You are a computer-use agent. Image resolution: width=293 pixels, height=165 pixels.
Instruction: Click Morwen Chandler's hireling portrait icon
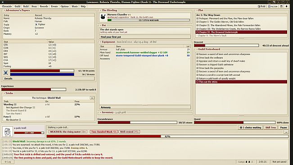pos(103,17)
